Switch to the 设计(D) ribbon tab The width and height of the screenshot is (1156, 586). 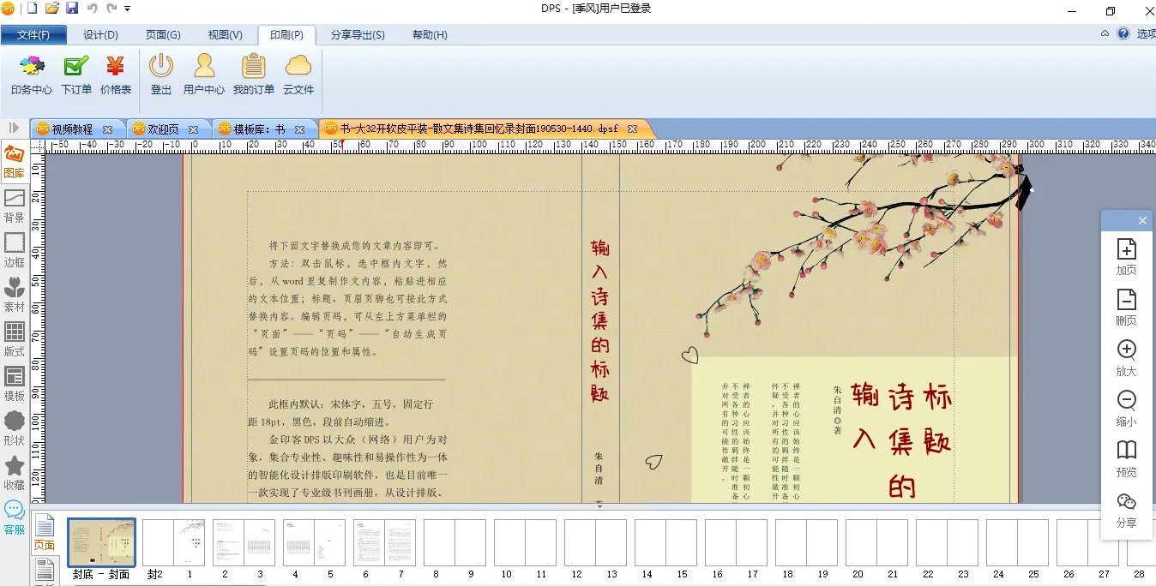[x=100, y=35]
